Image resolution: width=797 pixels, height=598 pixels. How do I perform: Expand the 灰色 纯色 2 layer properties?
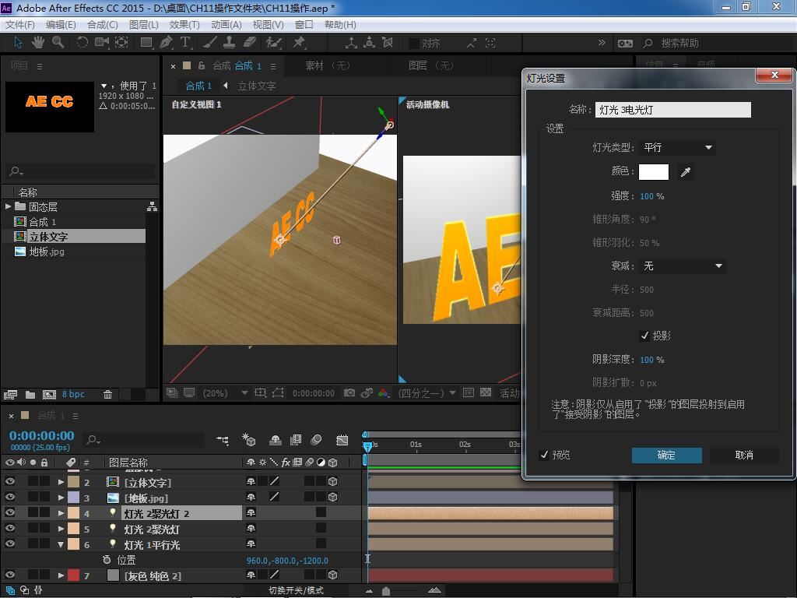61,575
